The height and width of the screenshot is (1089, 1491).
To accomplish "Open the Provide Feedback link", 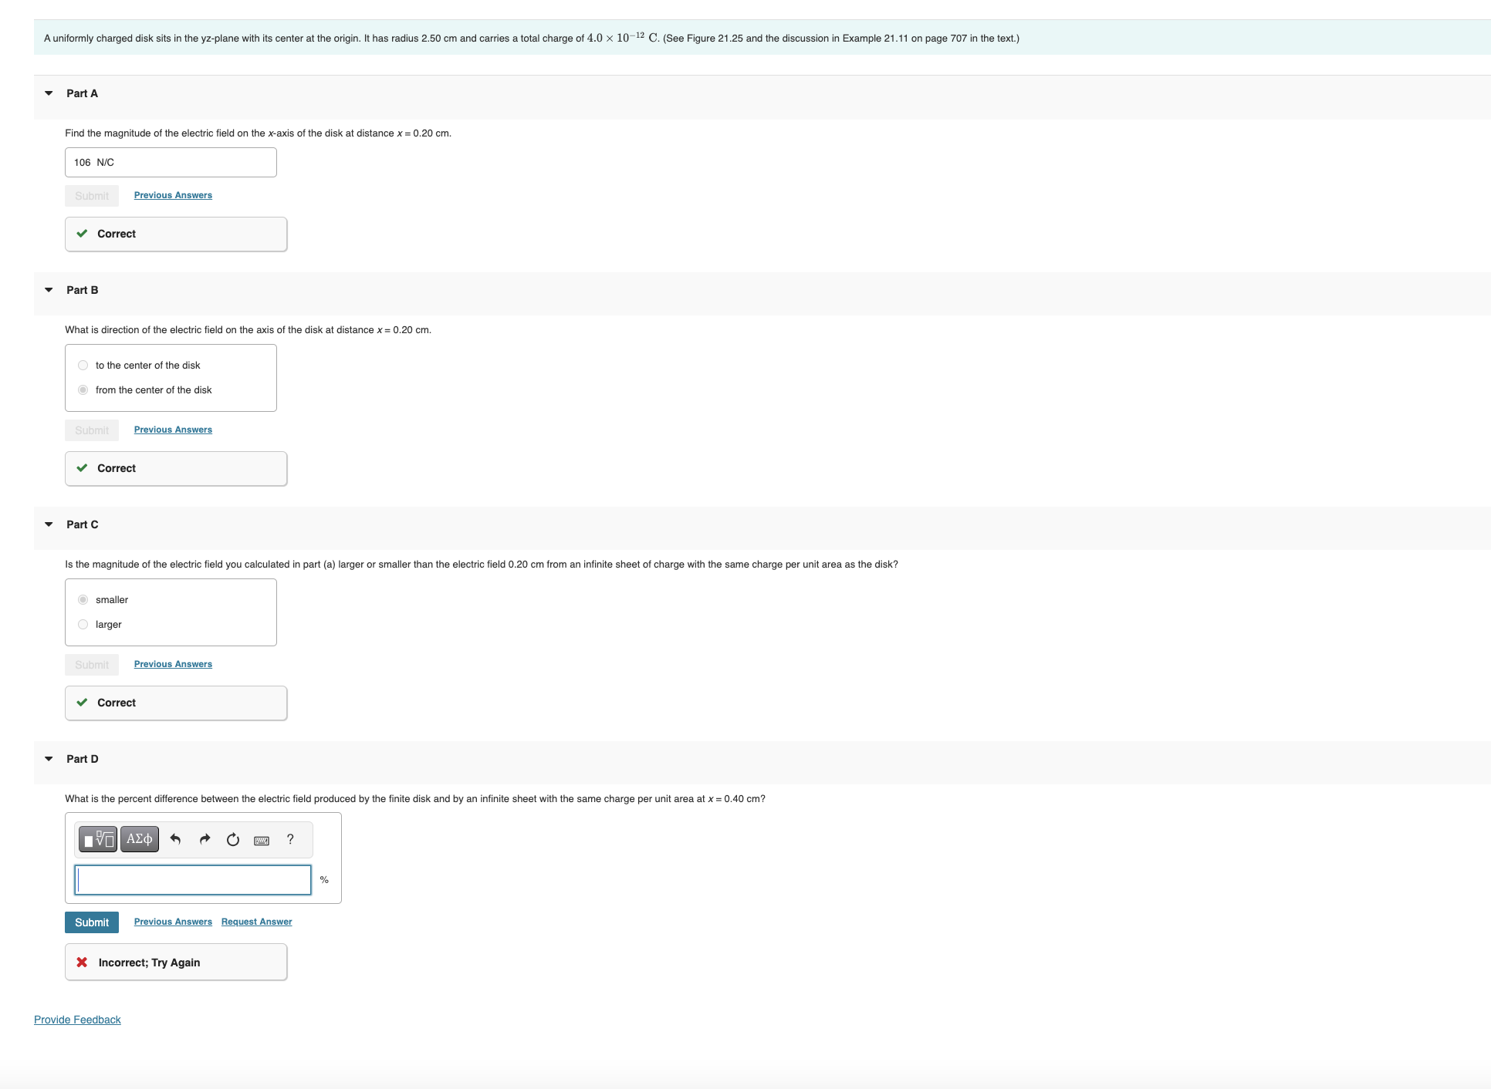I will pos(77,1020).
